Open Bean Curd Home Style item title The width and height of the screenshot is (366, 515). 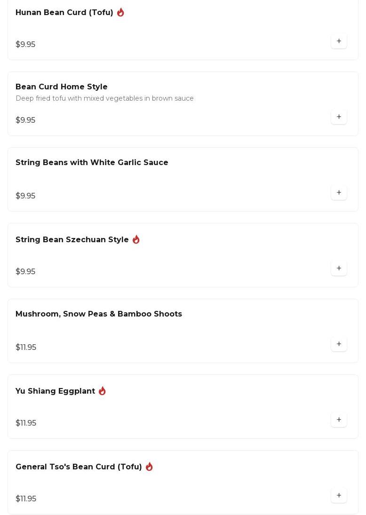(x=62, y=87)
